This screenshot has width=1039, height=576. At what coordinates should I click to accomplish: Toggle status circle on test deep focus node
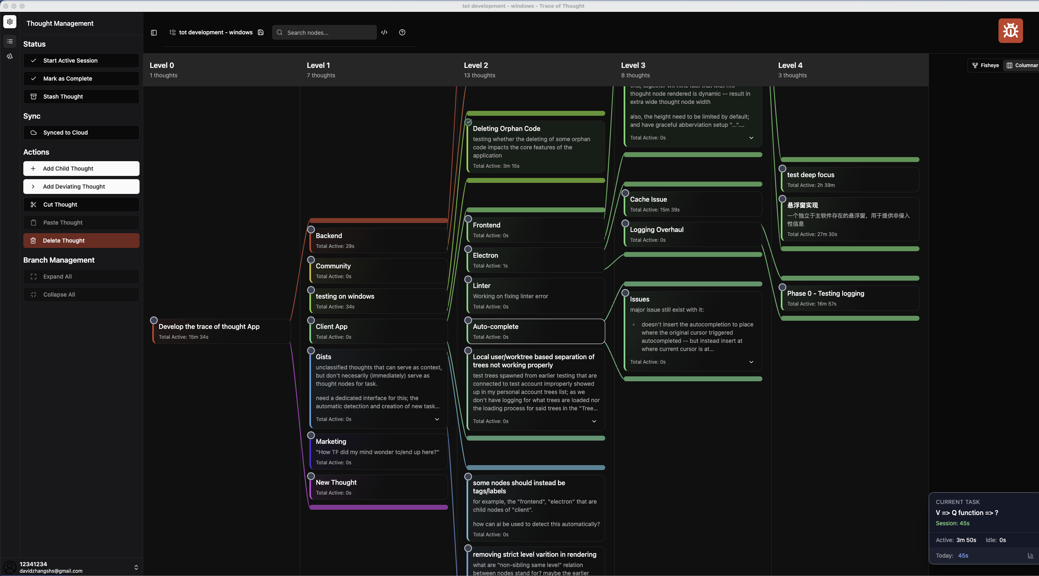click(x=782, y=169)
